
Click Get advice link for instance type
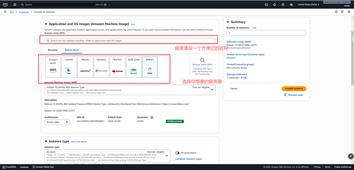pos(82,142)
